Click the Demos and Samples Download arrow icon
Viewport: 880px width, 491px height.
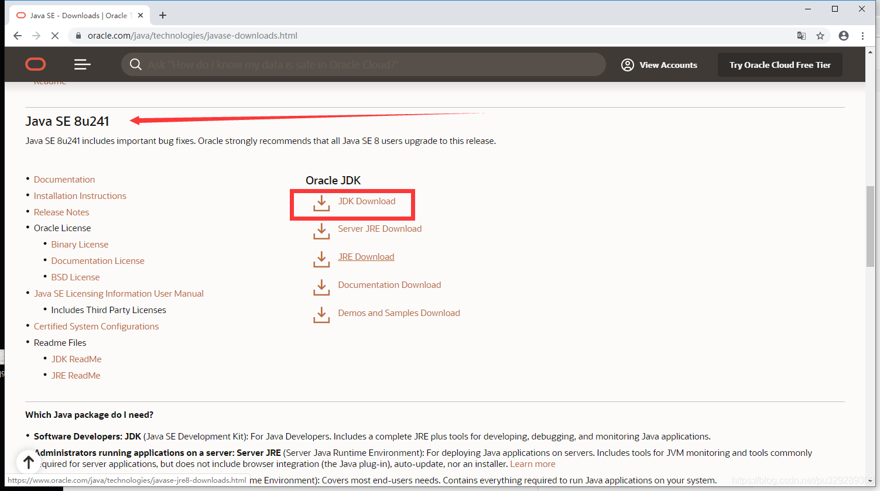(321, 315)
